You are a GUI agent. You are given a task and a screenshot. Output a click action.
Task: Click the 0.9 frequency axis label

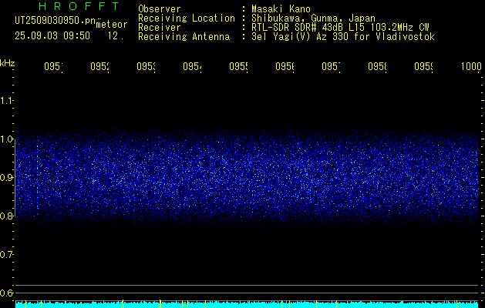(x=6, y=178)
